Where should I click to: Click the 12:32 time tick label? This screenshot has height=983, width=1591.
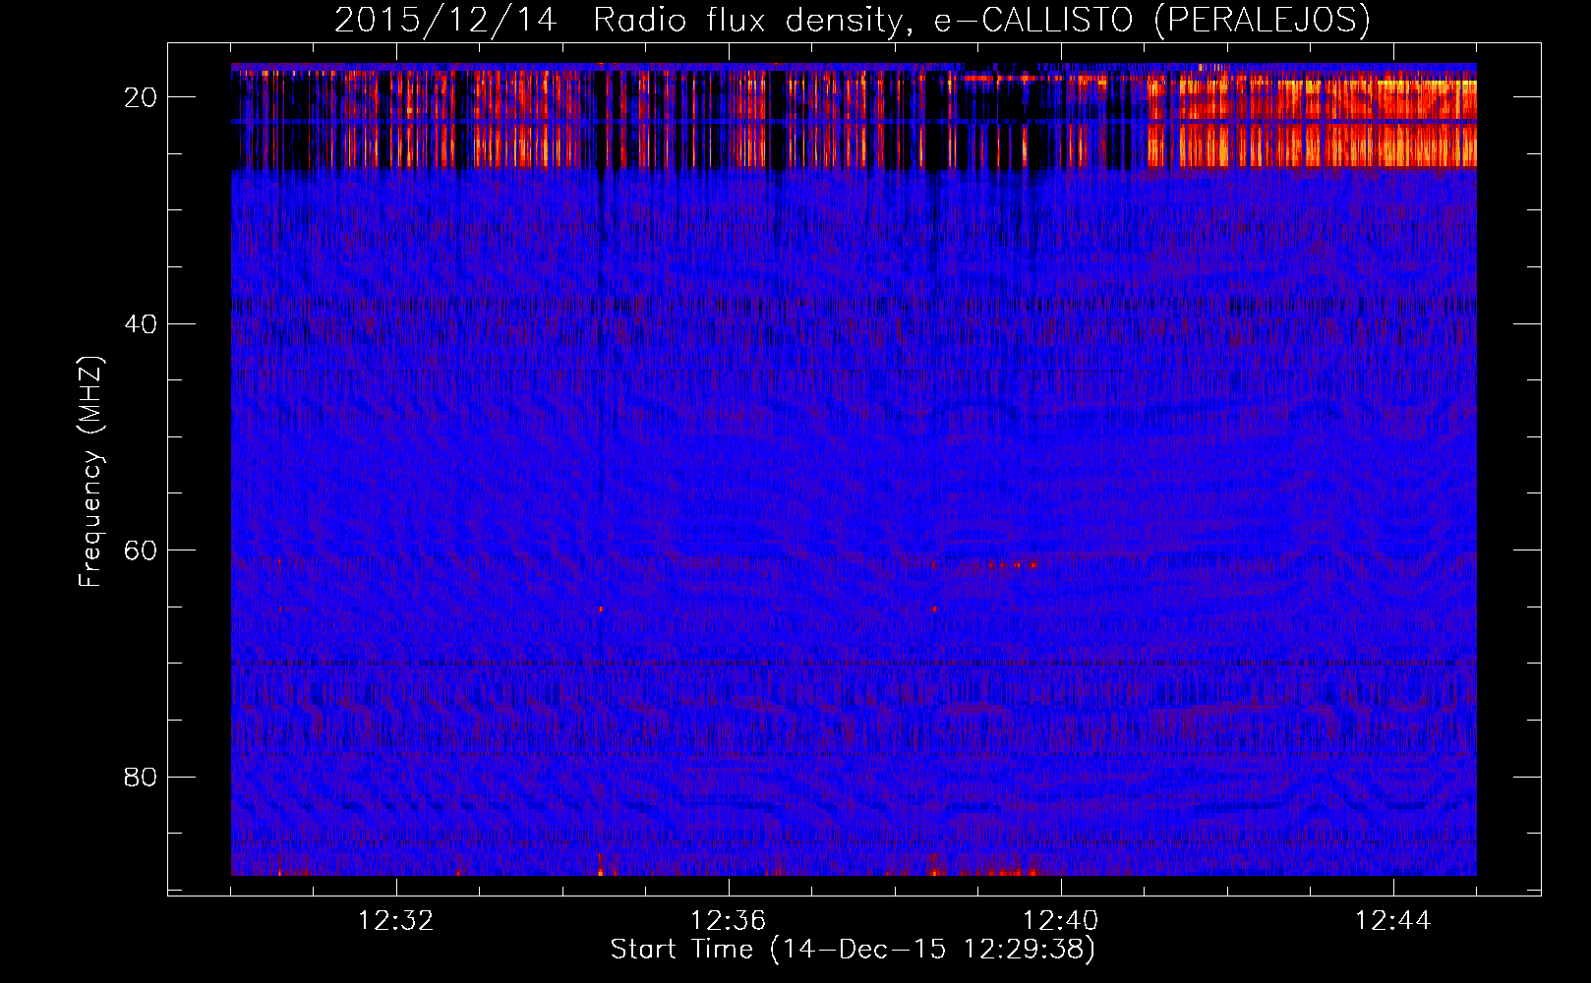[396, 921]
